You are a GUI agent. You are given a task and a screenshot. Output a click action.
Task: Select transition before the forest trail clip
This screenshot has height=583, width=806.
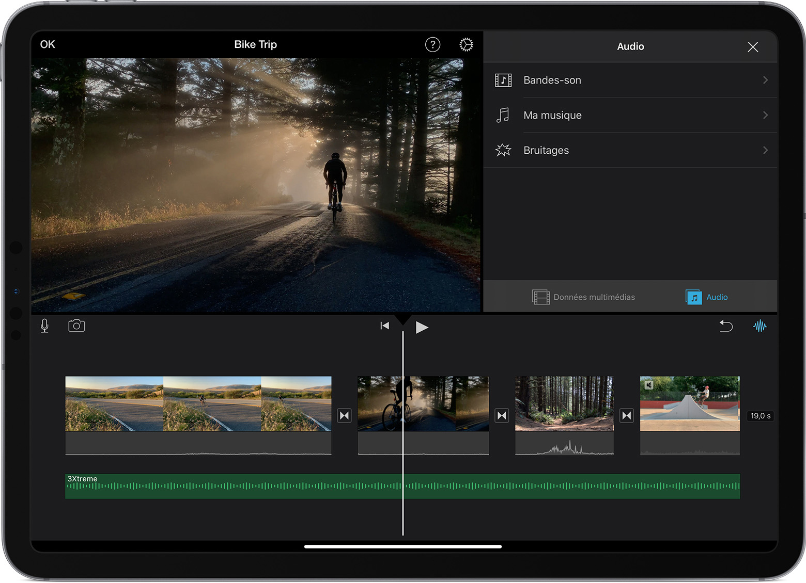coord(502,416)
